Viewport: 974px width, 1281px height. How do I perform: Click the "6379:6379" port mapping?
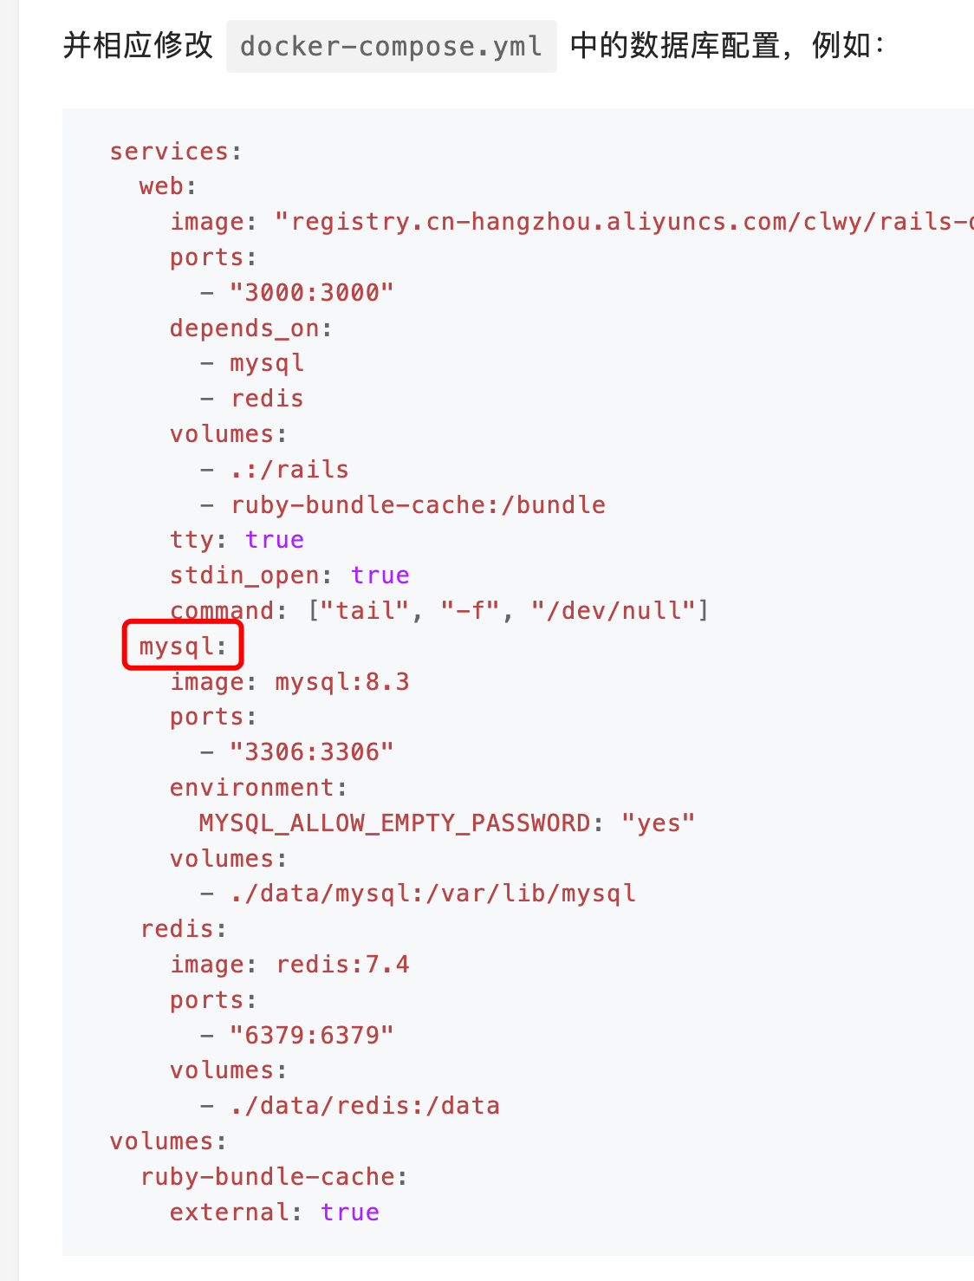click(311, 1035)
